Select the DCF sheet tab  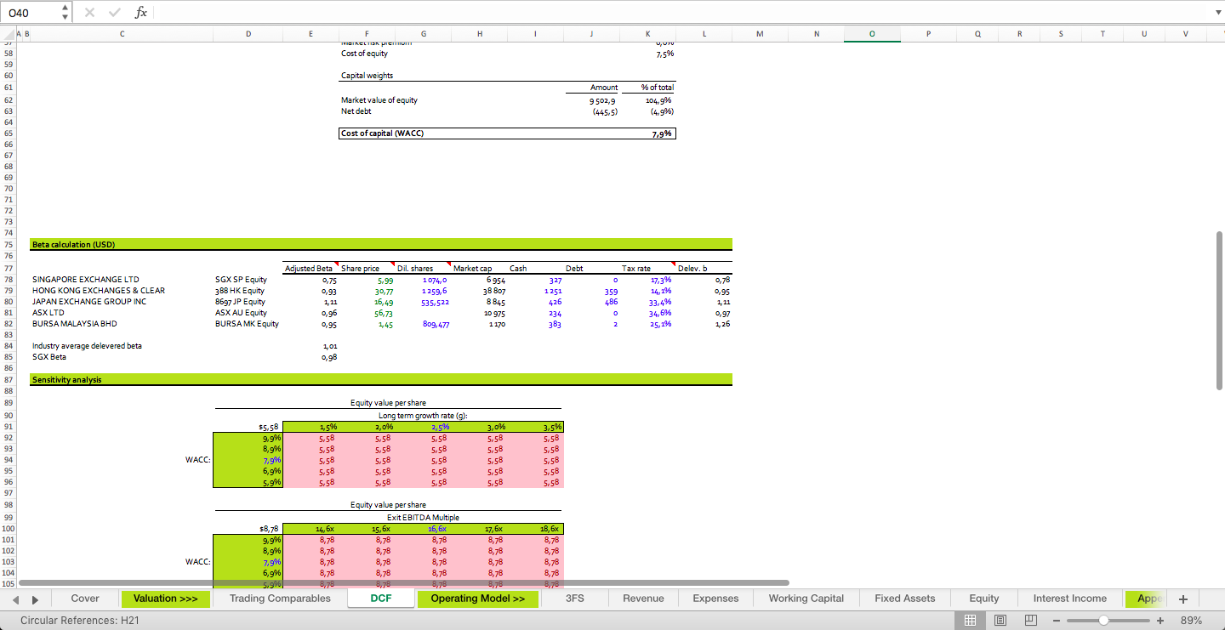[x=381, y=599]
